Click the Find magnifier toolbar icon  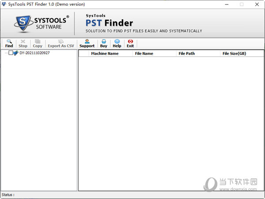coord(9,41)
